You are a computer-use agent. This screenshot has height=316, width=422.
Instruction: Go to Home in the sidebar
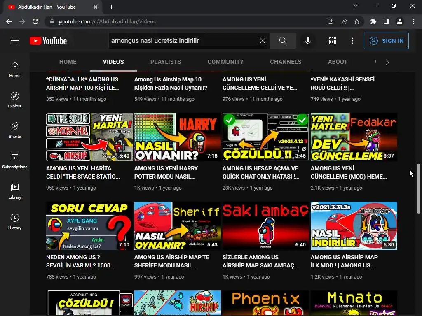coord(15,69)
